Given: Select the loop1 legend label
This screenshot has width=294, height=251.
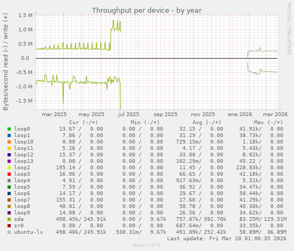Looking at the screenshot, I should point(22,135).
